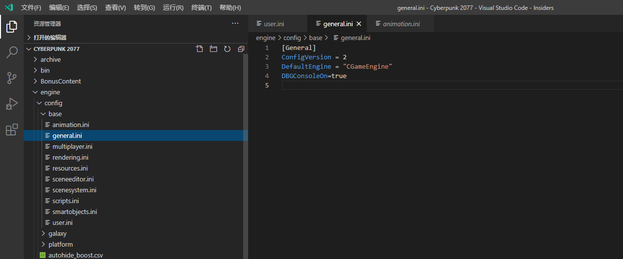This screenshot has height=259, width=623.
Task: Open smartobjects.ini from the tree
Action: coord(75,212)
